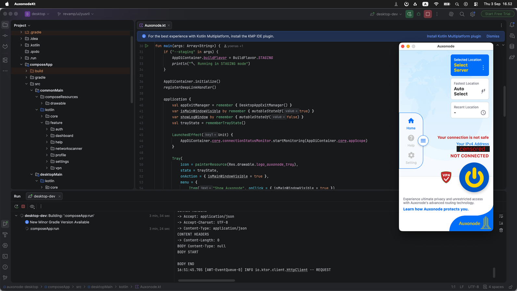
Task: Click the Project tree vertical scrollbar
Action: click(132, 70)
